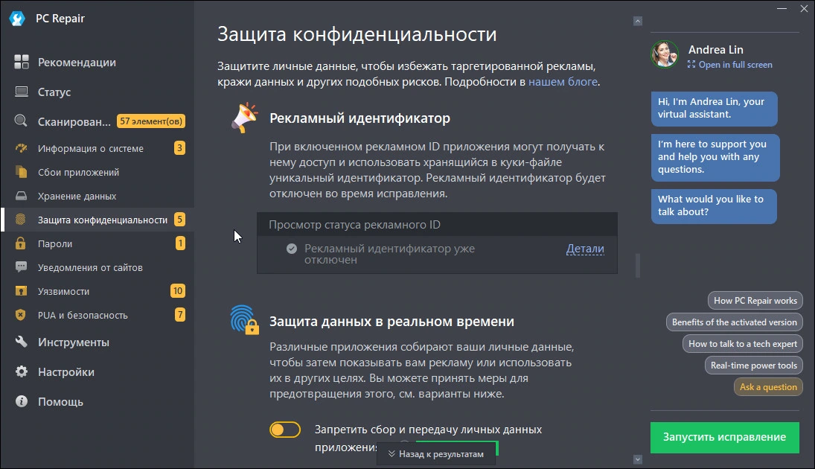Screen dimensions: 815x469
Task: Click Запустить исправление button
Action: [724, 437]
